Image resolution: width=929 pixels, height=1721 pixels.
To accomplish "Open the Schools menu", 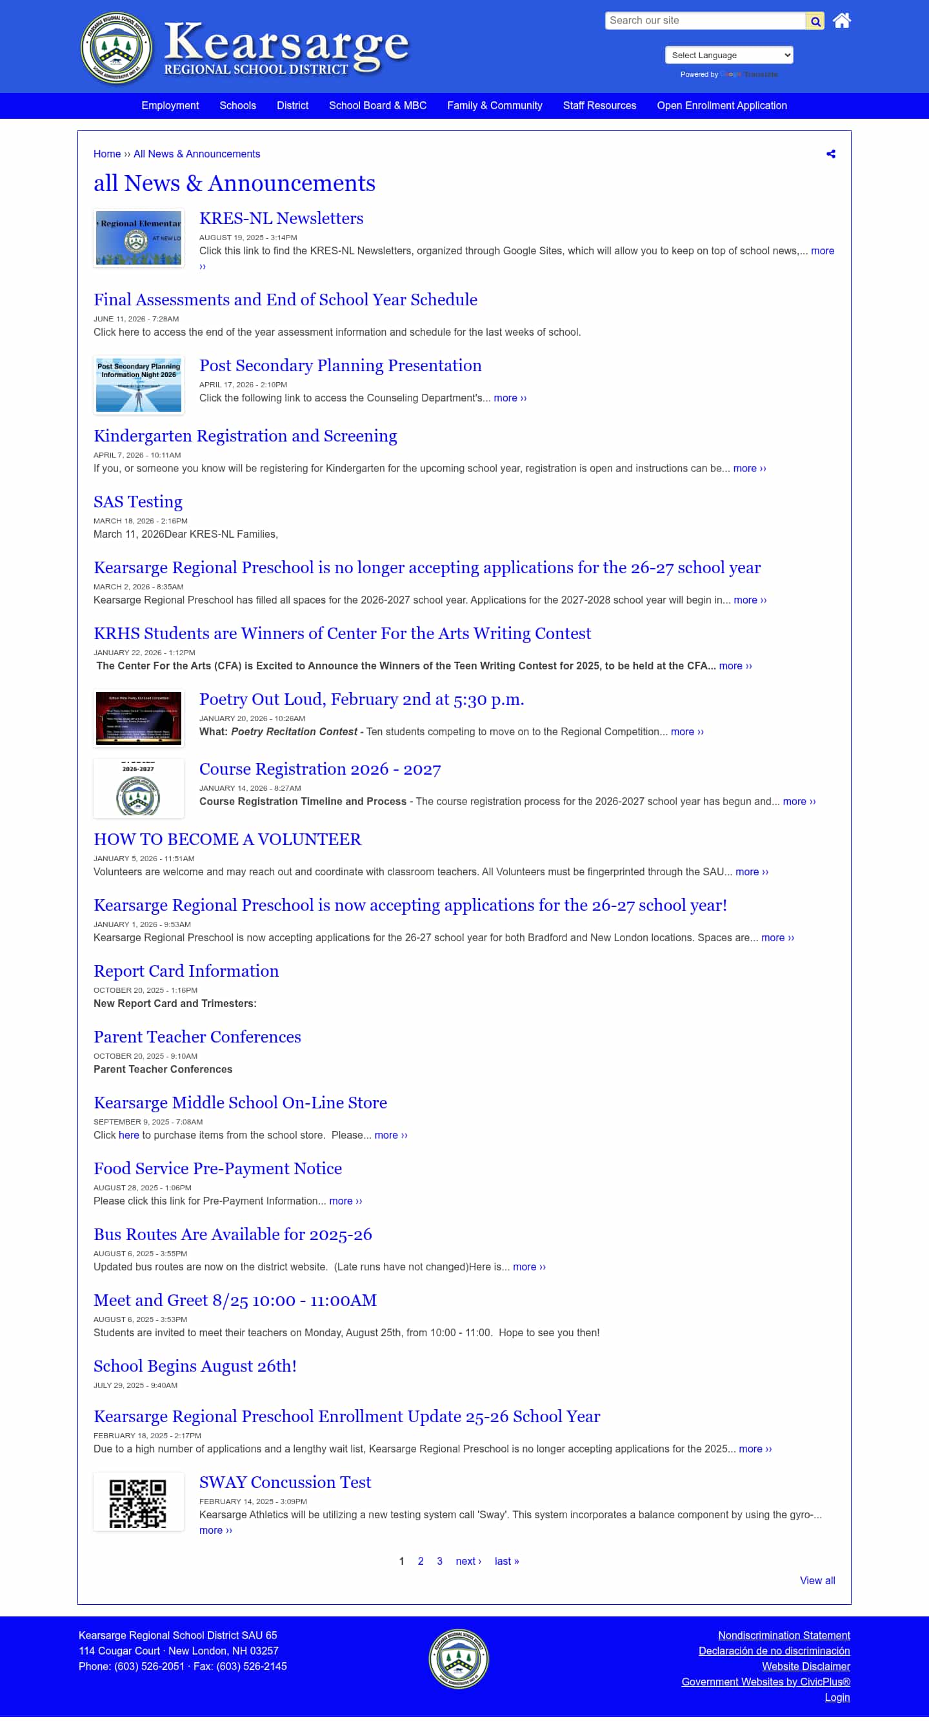I will point(238,106).
